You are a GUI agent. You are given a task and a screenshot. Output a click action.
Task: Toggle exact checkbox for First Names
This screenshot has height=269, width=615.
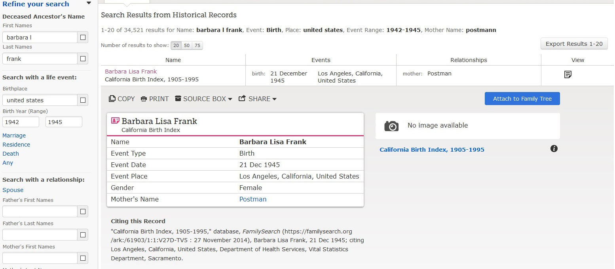point(83,38)
